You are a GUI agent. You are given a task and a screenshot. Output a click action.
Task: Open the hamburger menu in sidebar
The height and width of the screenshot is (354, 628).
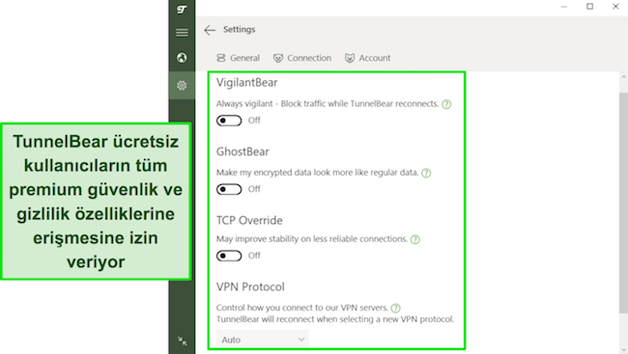click(x=182, y=33)
